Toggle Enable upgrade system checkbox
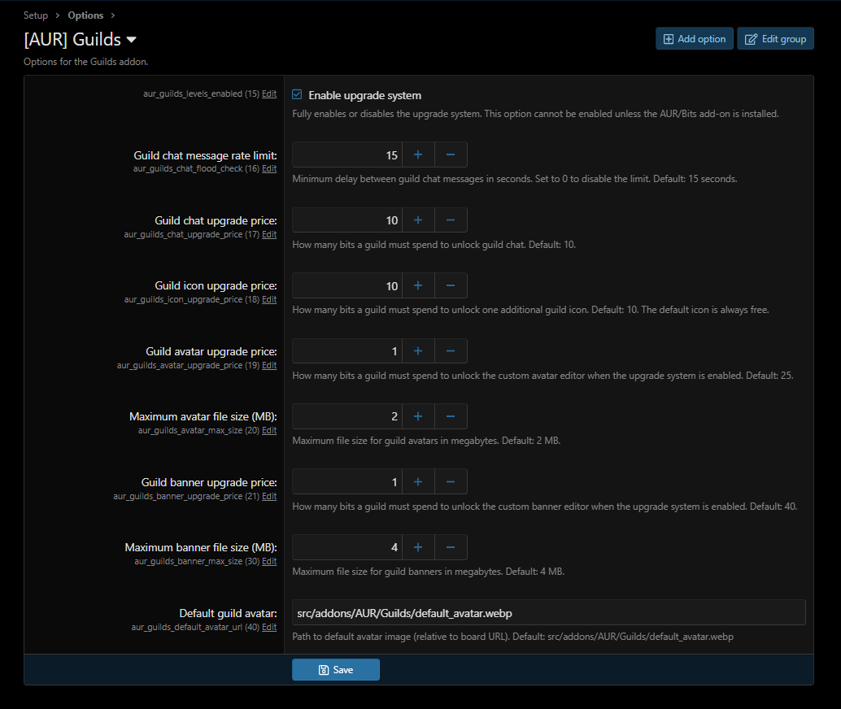This screenshot has width=841, height=709. 297,94
